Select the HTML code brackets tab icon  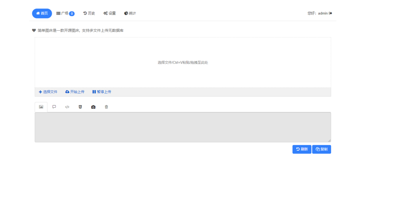pos(67,107)
